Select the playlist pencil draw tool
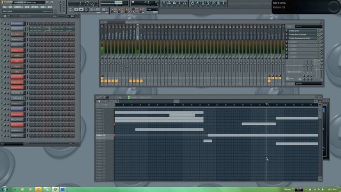Viewport: 341px width, 192px height. coord(104,97)
